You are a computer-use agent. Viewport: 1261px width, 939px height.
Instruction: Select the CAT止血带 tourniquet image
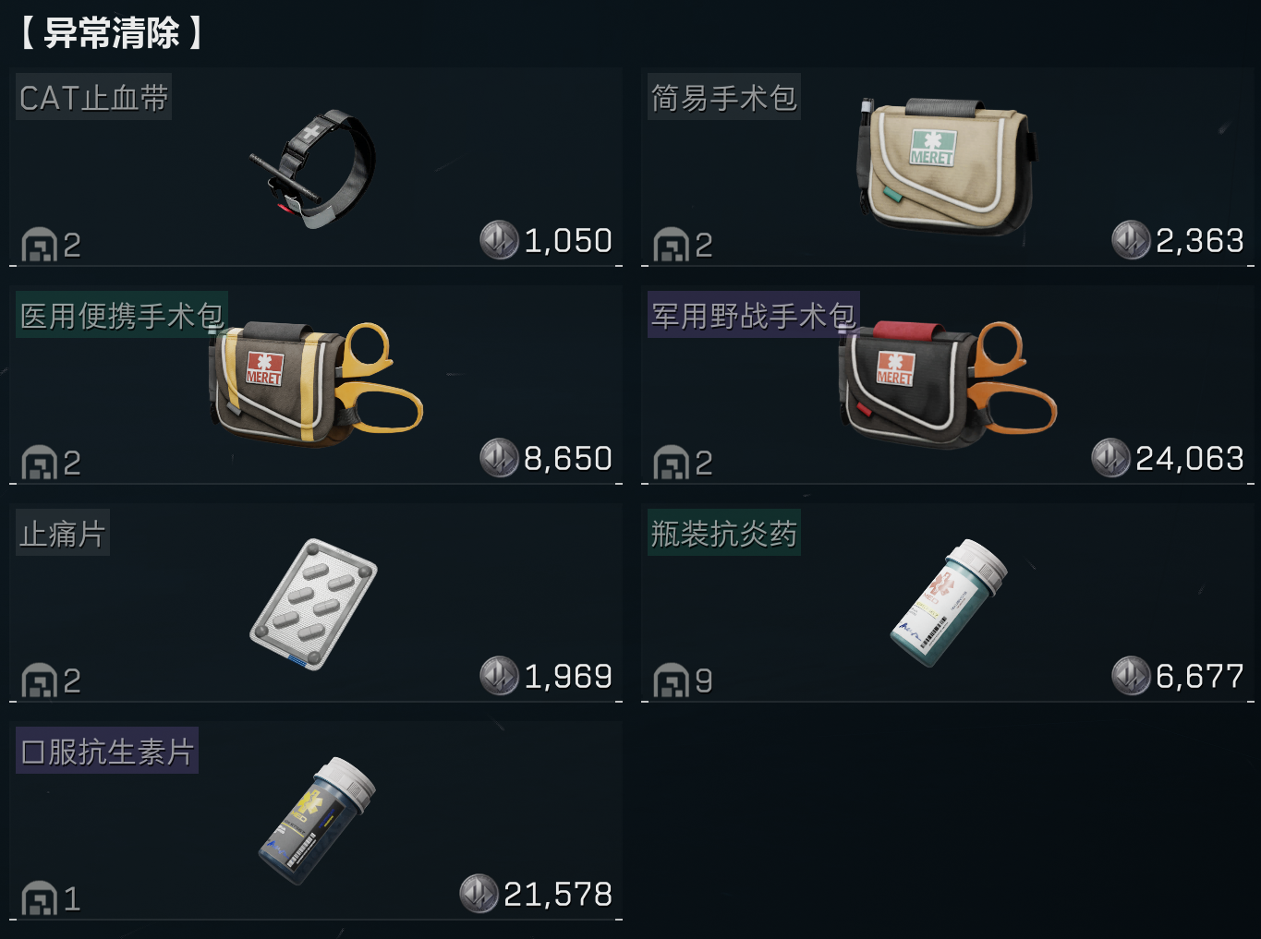[x=314, y=168]
